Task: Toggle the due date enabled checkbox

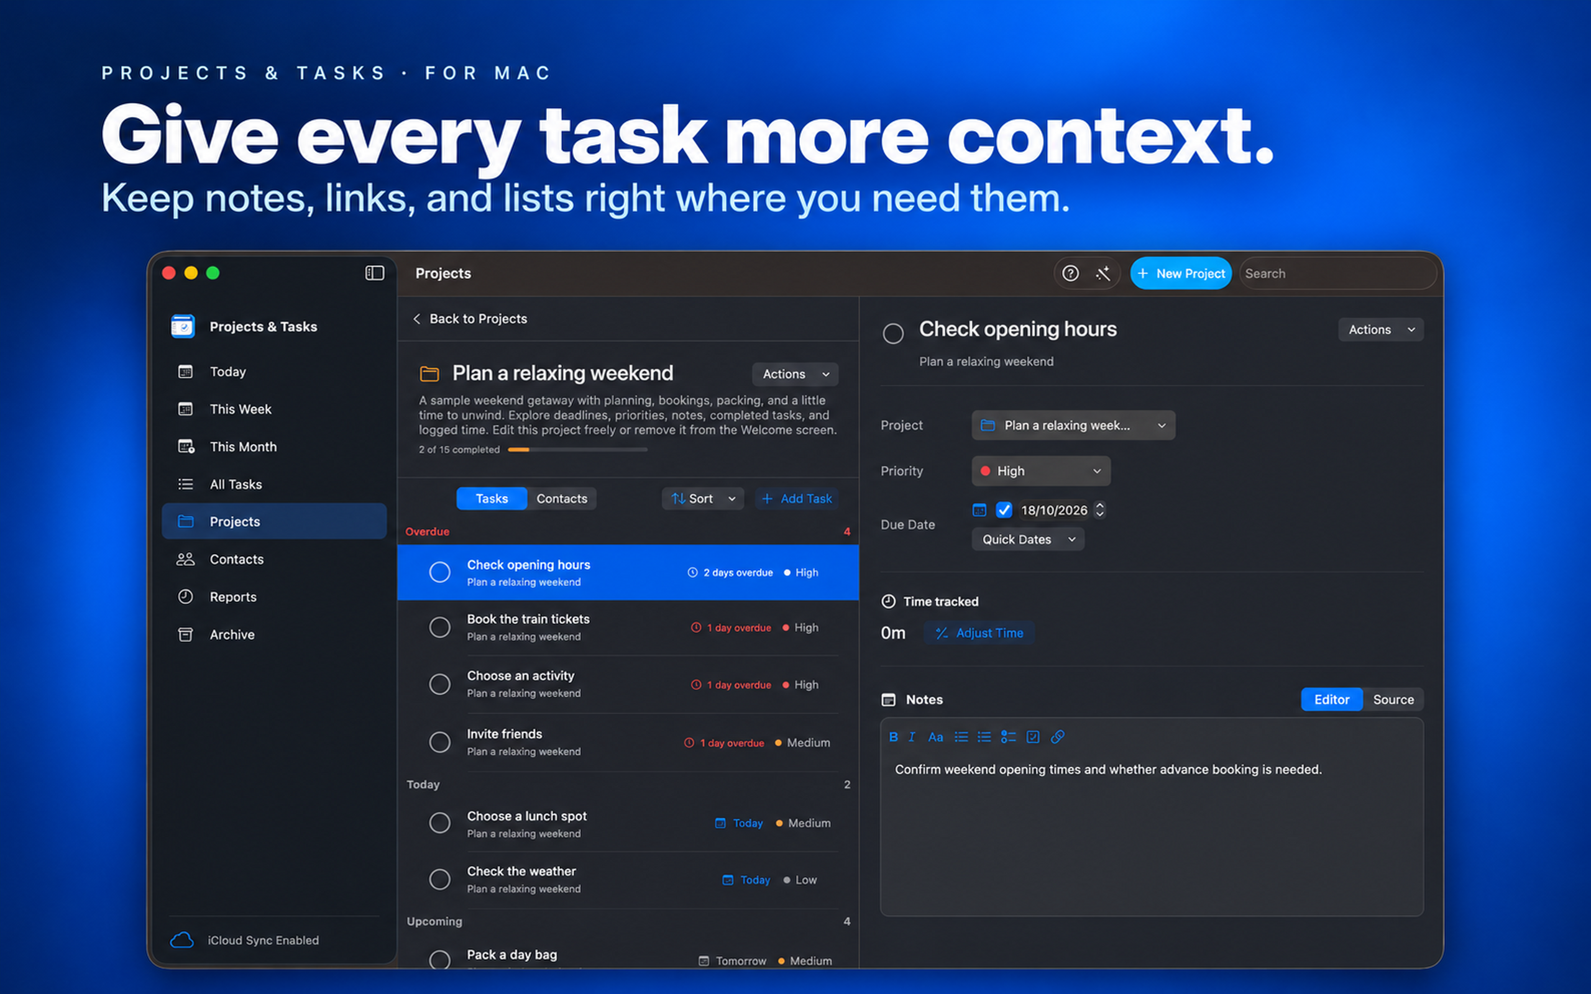Action: 1004,510
